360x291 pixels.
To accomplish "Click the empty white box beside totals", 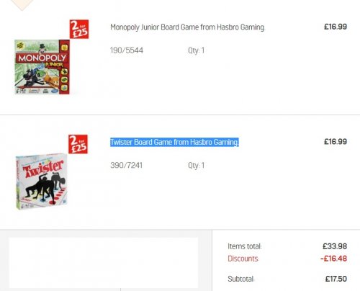I will pos(104,263).
